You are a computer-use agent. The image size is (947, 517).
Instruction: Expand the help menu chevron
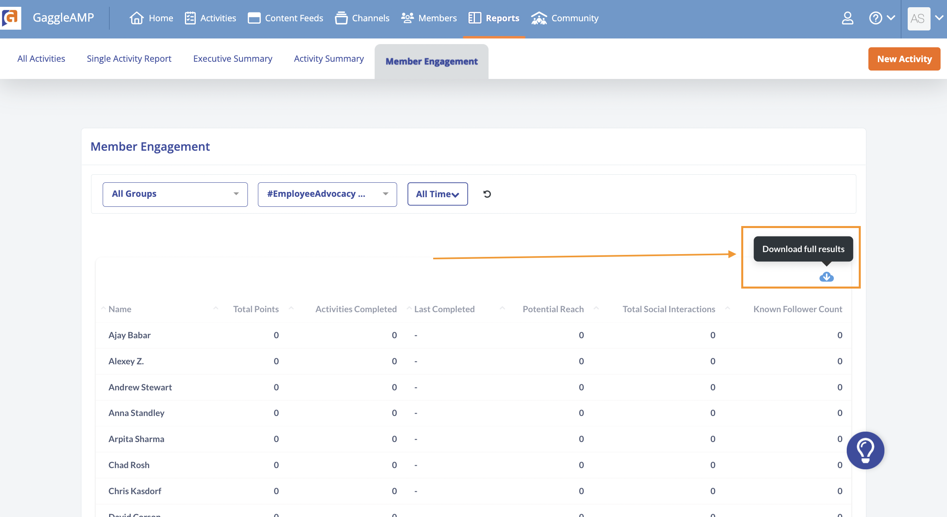(x=891, y=18)
